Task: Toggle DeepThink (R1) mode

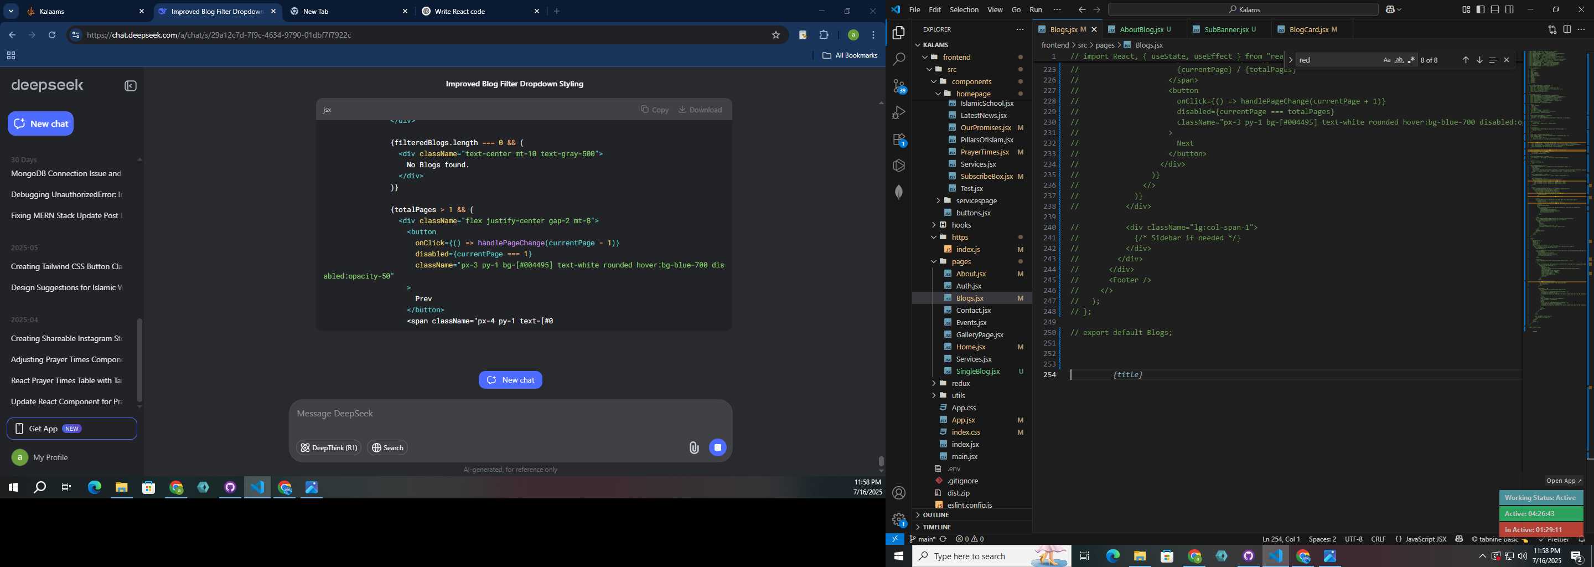Action: [x=329, y=447]
